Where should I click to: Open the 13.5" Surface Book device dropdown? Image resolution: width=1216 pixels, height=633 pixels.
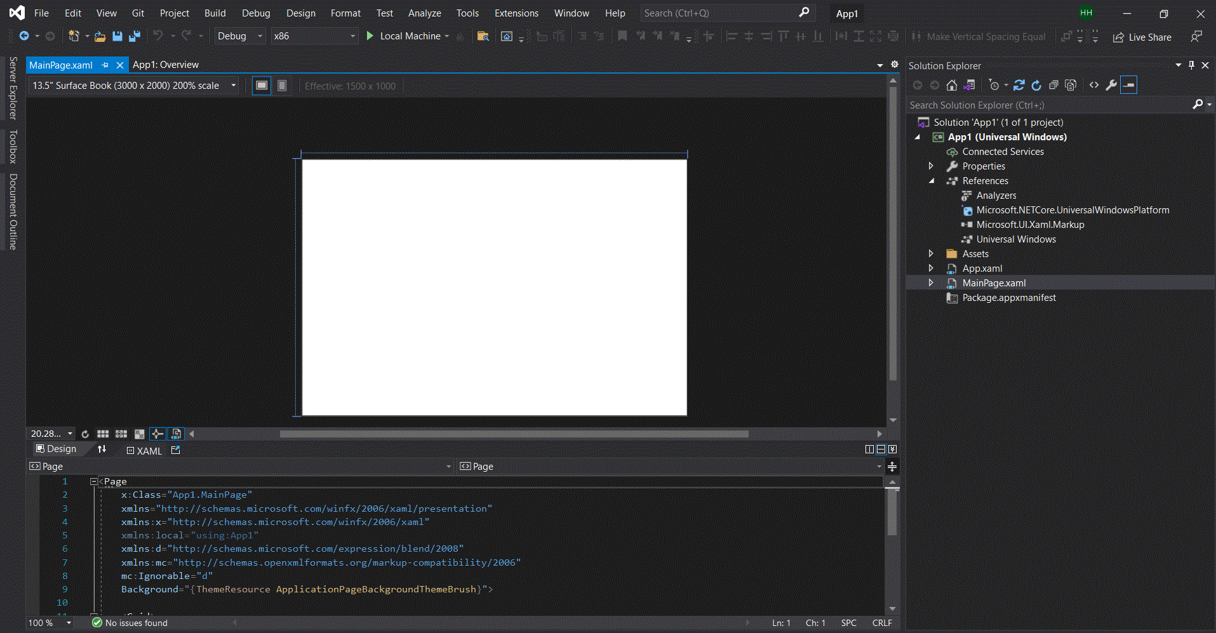tap(233, 85)
